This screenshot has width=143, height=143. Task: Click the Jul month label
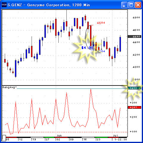pyautogui.click(x=115, y=136)
